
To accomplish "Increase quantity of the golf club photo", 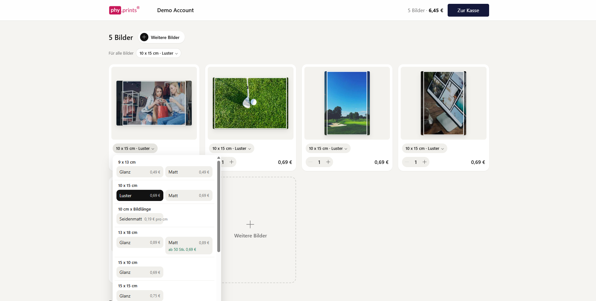I will coord(232,162).
